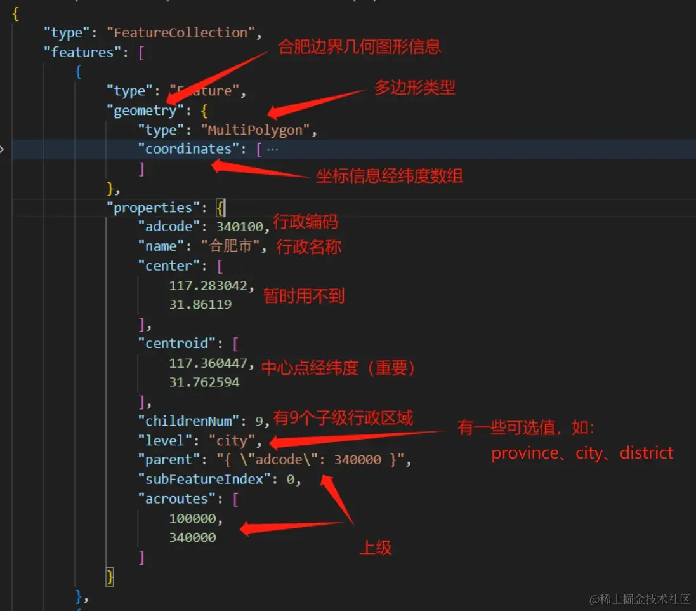
Task: Click the "parent" adcode string value
Action: [310, 459]
